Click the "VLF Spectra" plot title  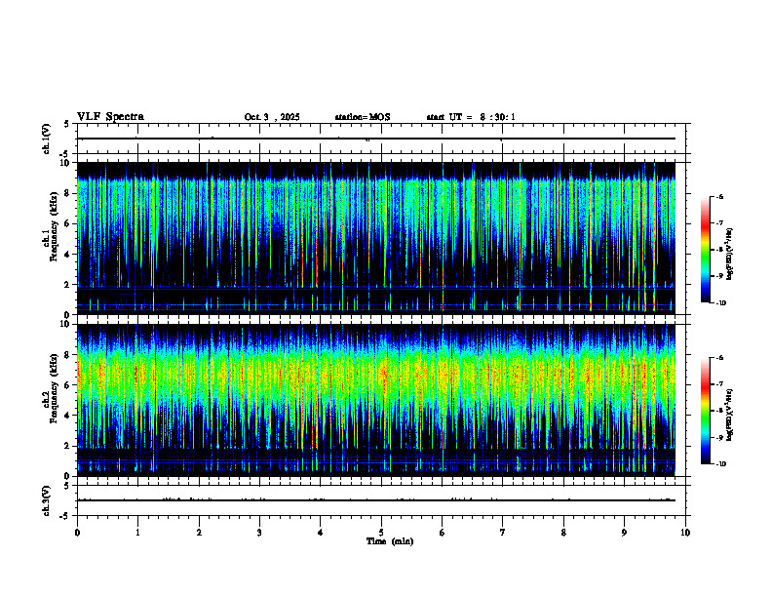110,117
